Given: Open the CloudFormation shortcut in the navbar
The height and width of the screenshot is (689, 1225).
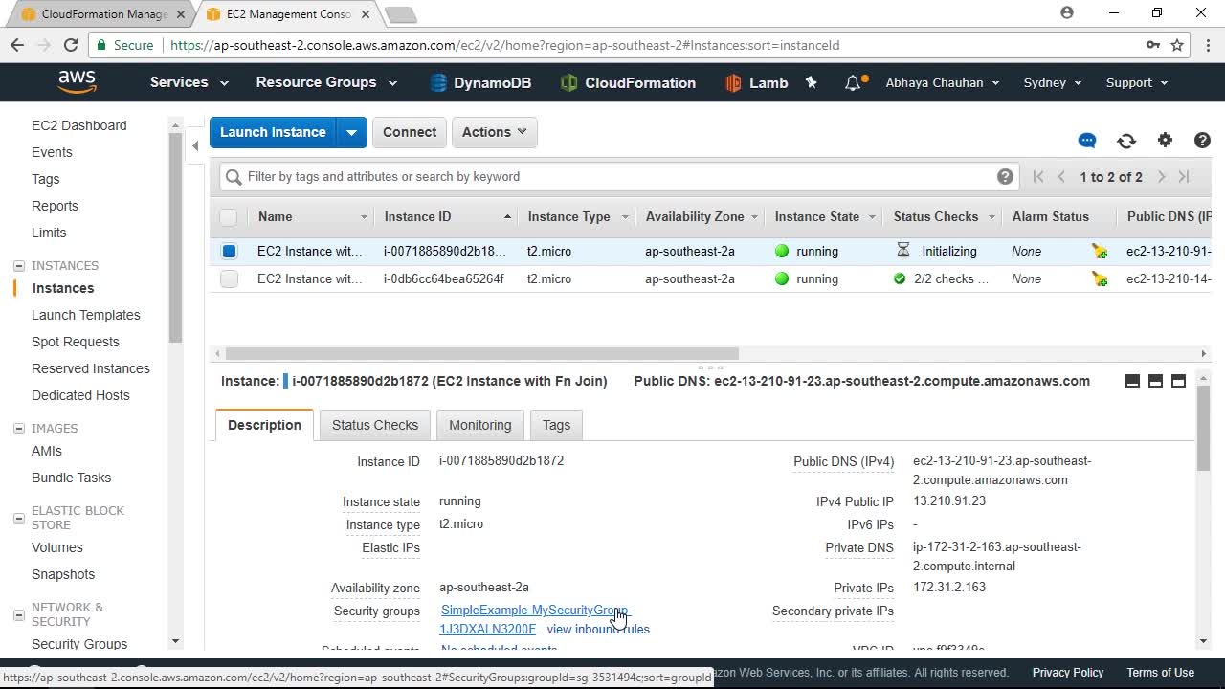Looking at the screenshot, I should coord(628,83).
